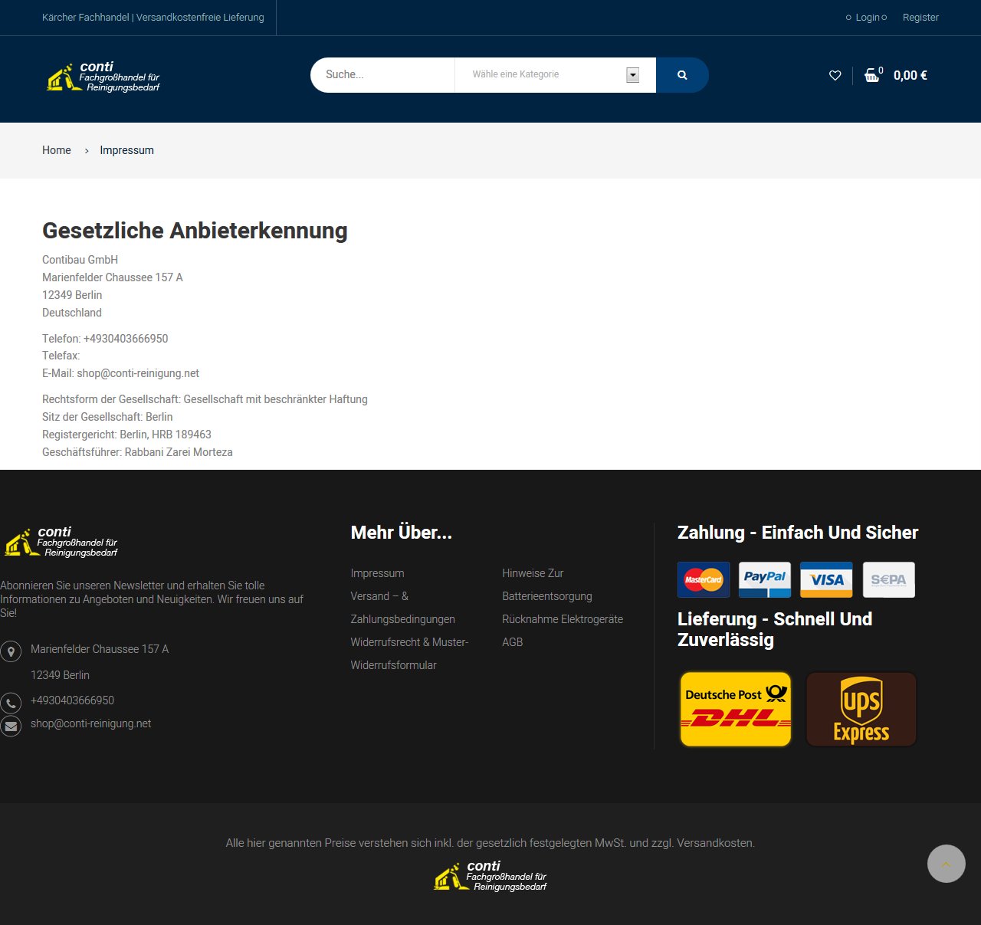Open the Register link

coord(920,18)
